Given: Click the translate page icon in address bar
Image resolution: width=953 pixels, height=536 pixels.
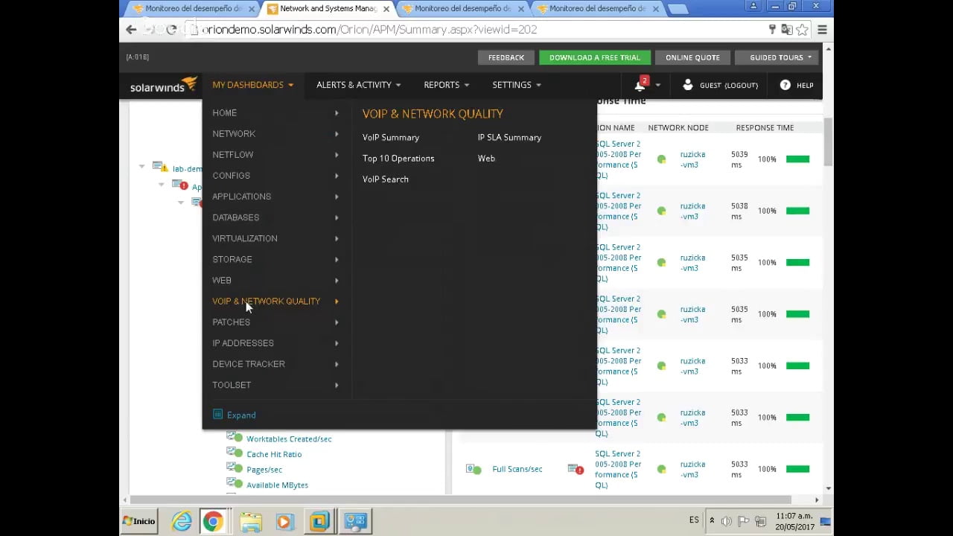Looking at the screenshot, I should [787, 30].
